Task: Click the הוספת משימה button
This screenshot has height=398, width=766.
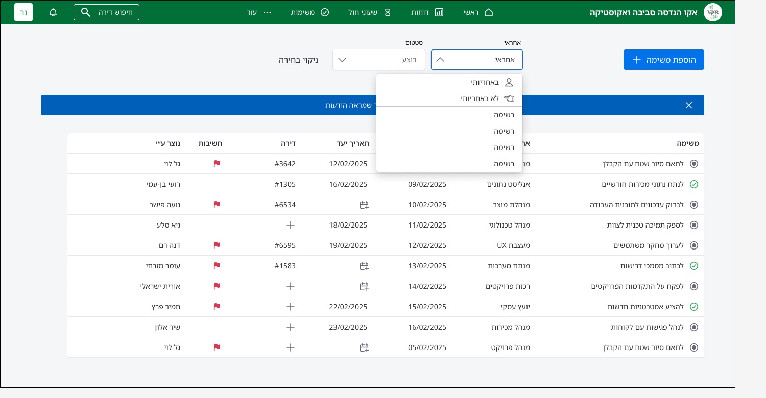Action: coord(664,60)
